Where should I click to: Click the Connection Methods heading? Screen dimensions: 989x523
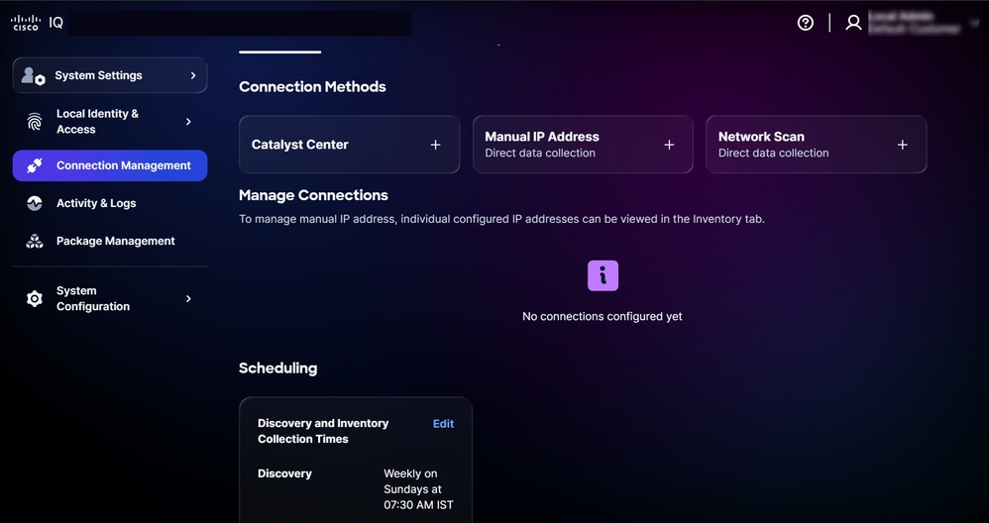click(x=312, y=87)
